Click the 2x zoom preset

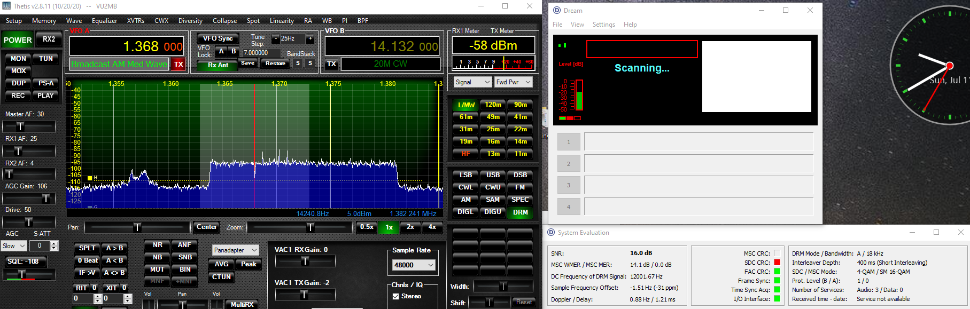click(x=410, y=227)
